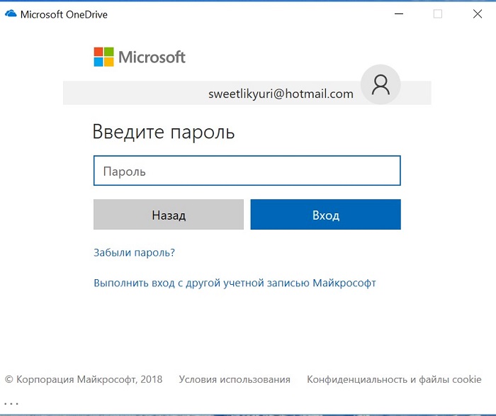
Task: Focus the Пароль password input field
Action: pos(247,171)
